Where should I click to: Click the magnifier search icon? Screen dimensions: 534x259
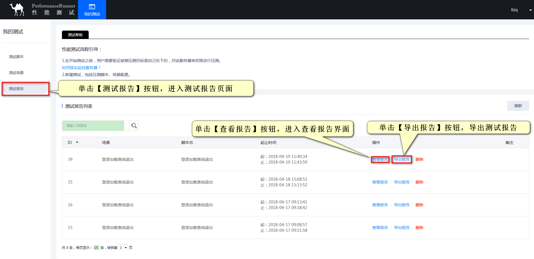click(134, 126)
